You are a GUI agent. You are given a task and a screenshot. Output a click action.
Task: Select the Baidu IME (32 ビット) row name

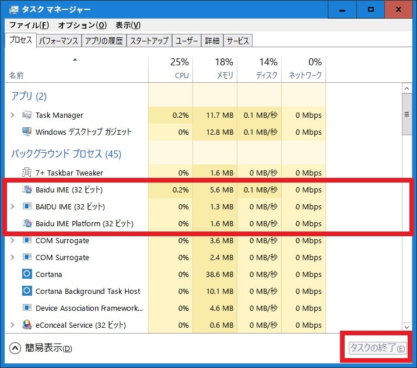point(69,190)
